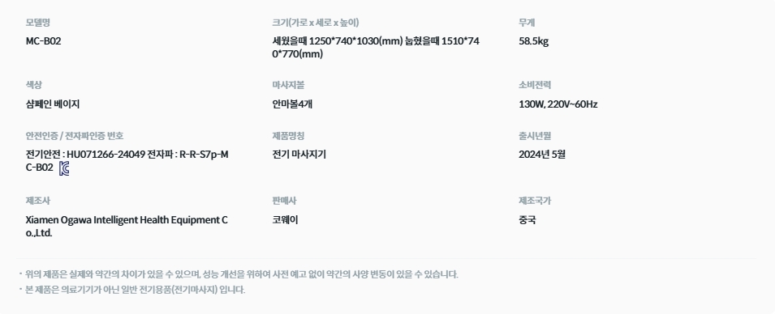
Task: Click the 모델명 label
Action: (37, 22)
